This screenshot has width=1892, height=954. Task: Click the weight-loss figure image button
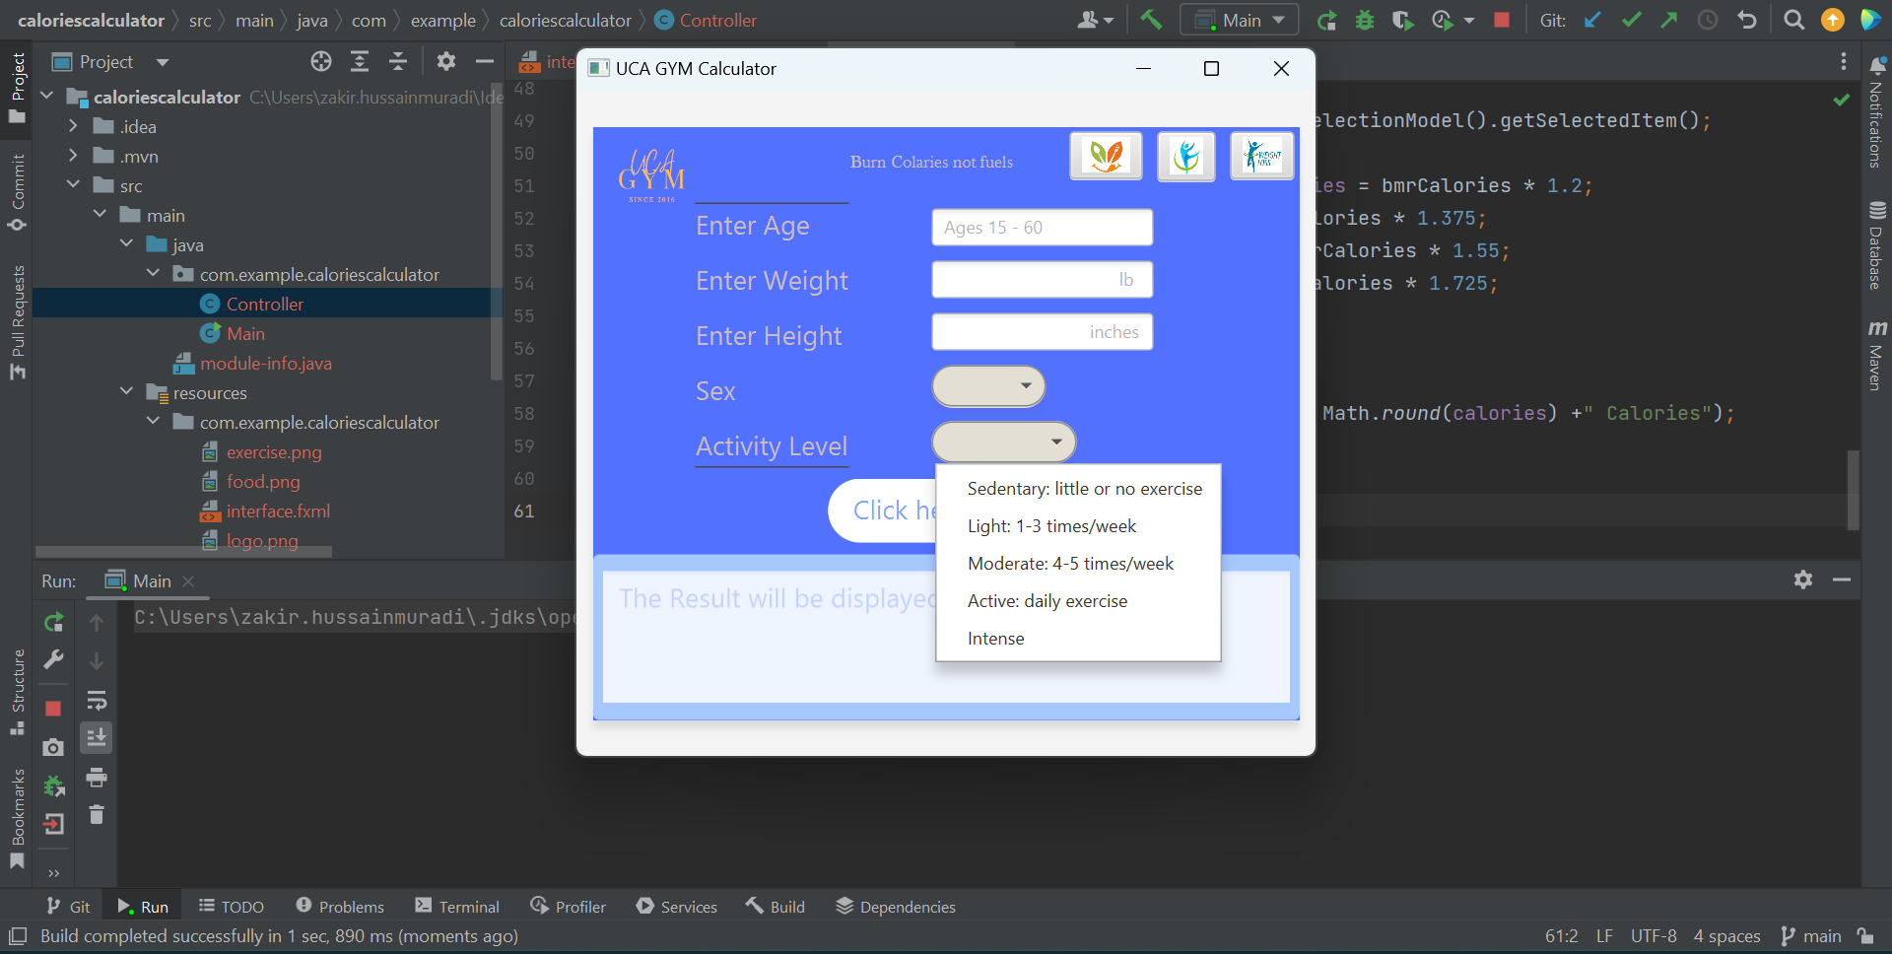click(x=1262, y=156)
